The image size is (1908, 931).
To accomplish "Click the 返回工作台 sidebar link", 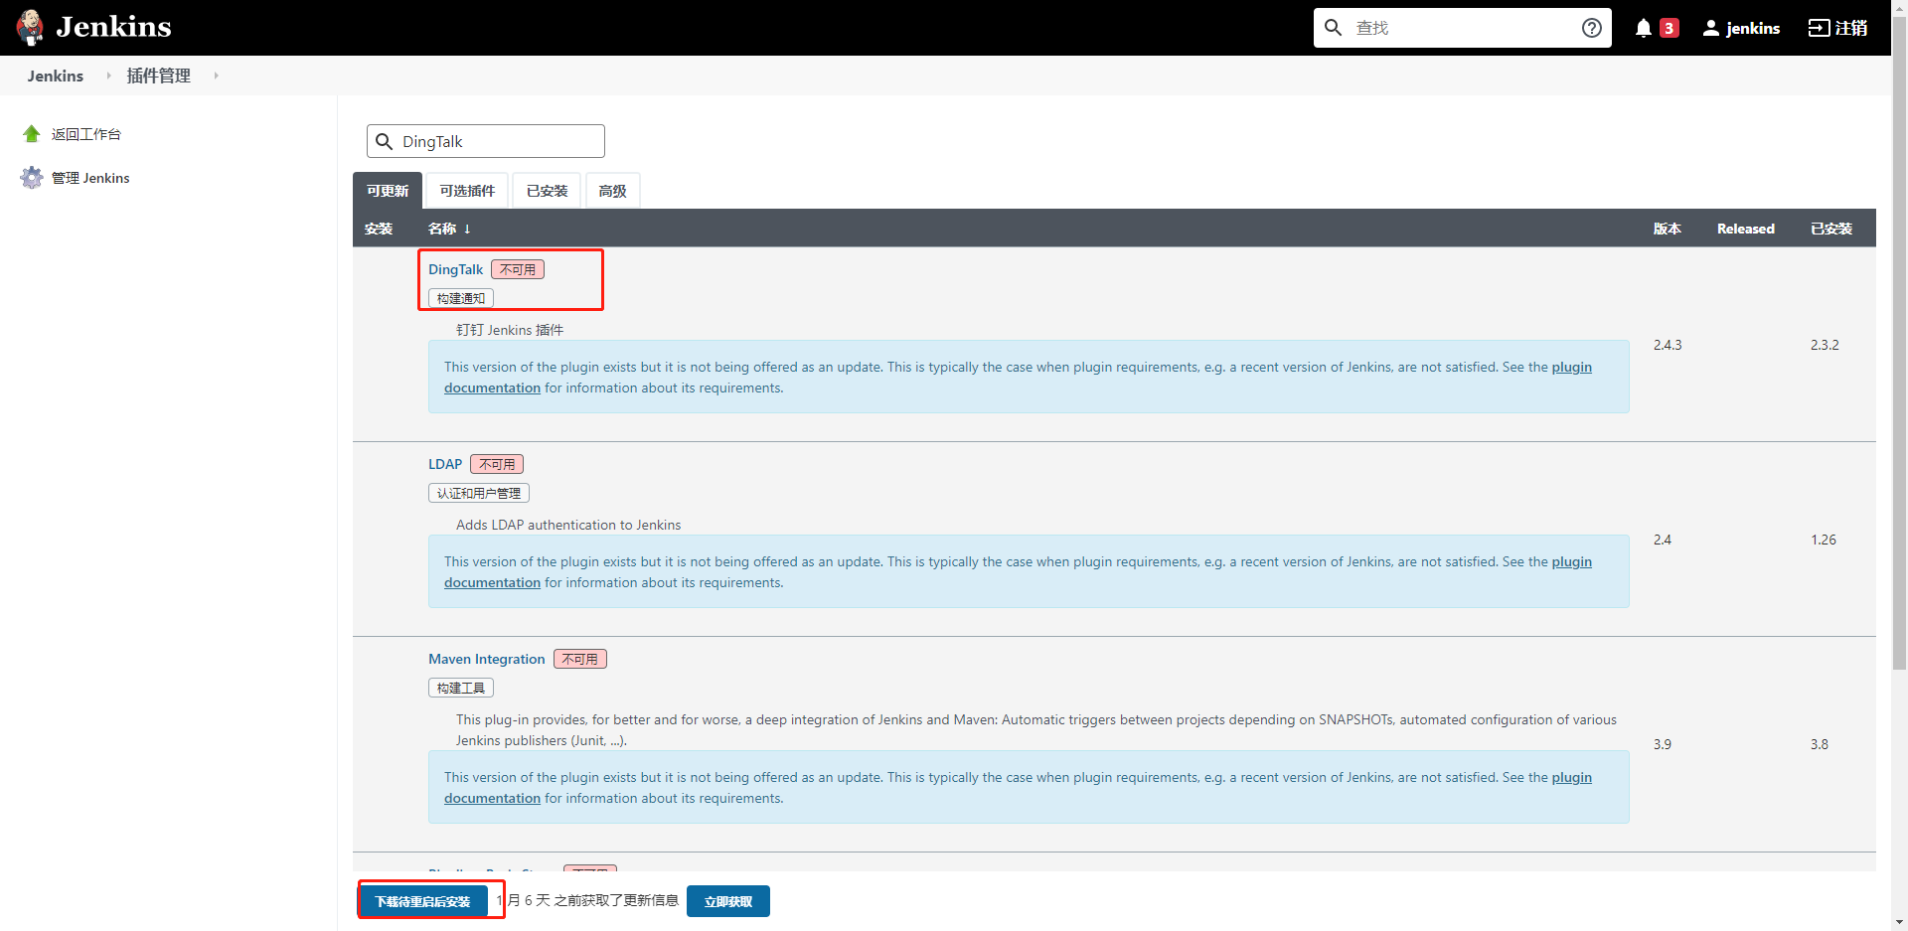I will tap(86, 134).
